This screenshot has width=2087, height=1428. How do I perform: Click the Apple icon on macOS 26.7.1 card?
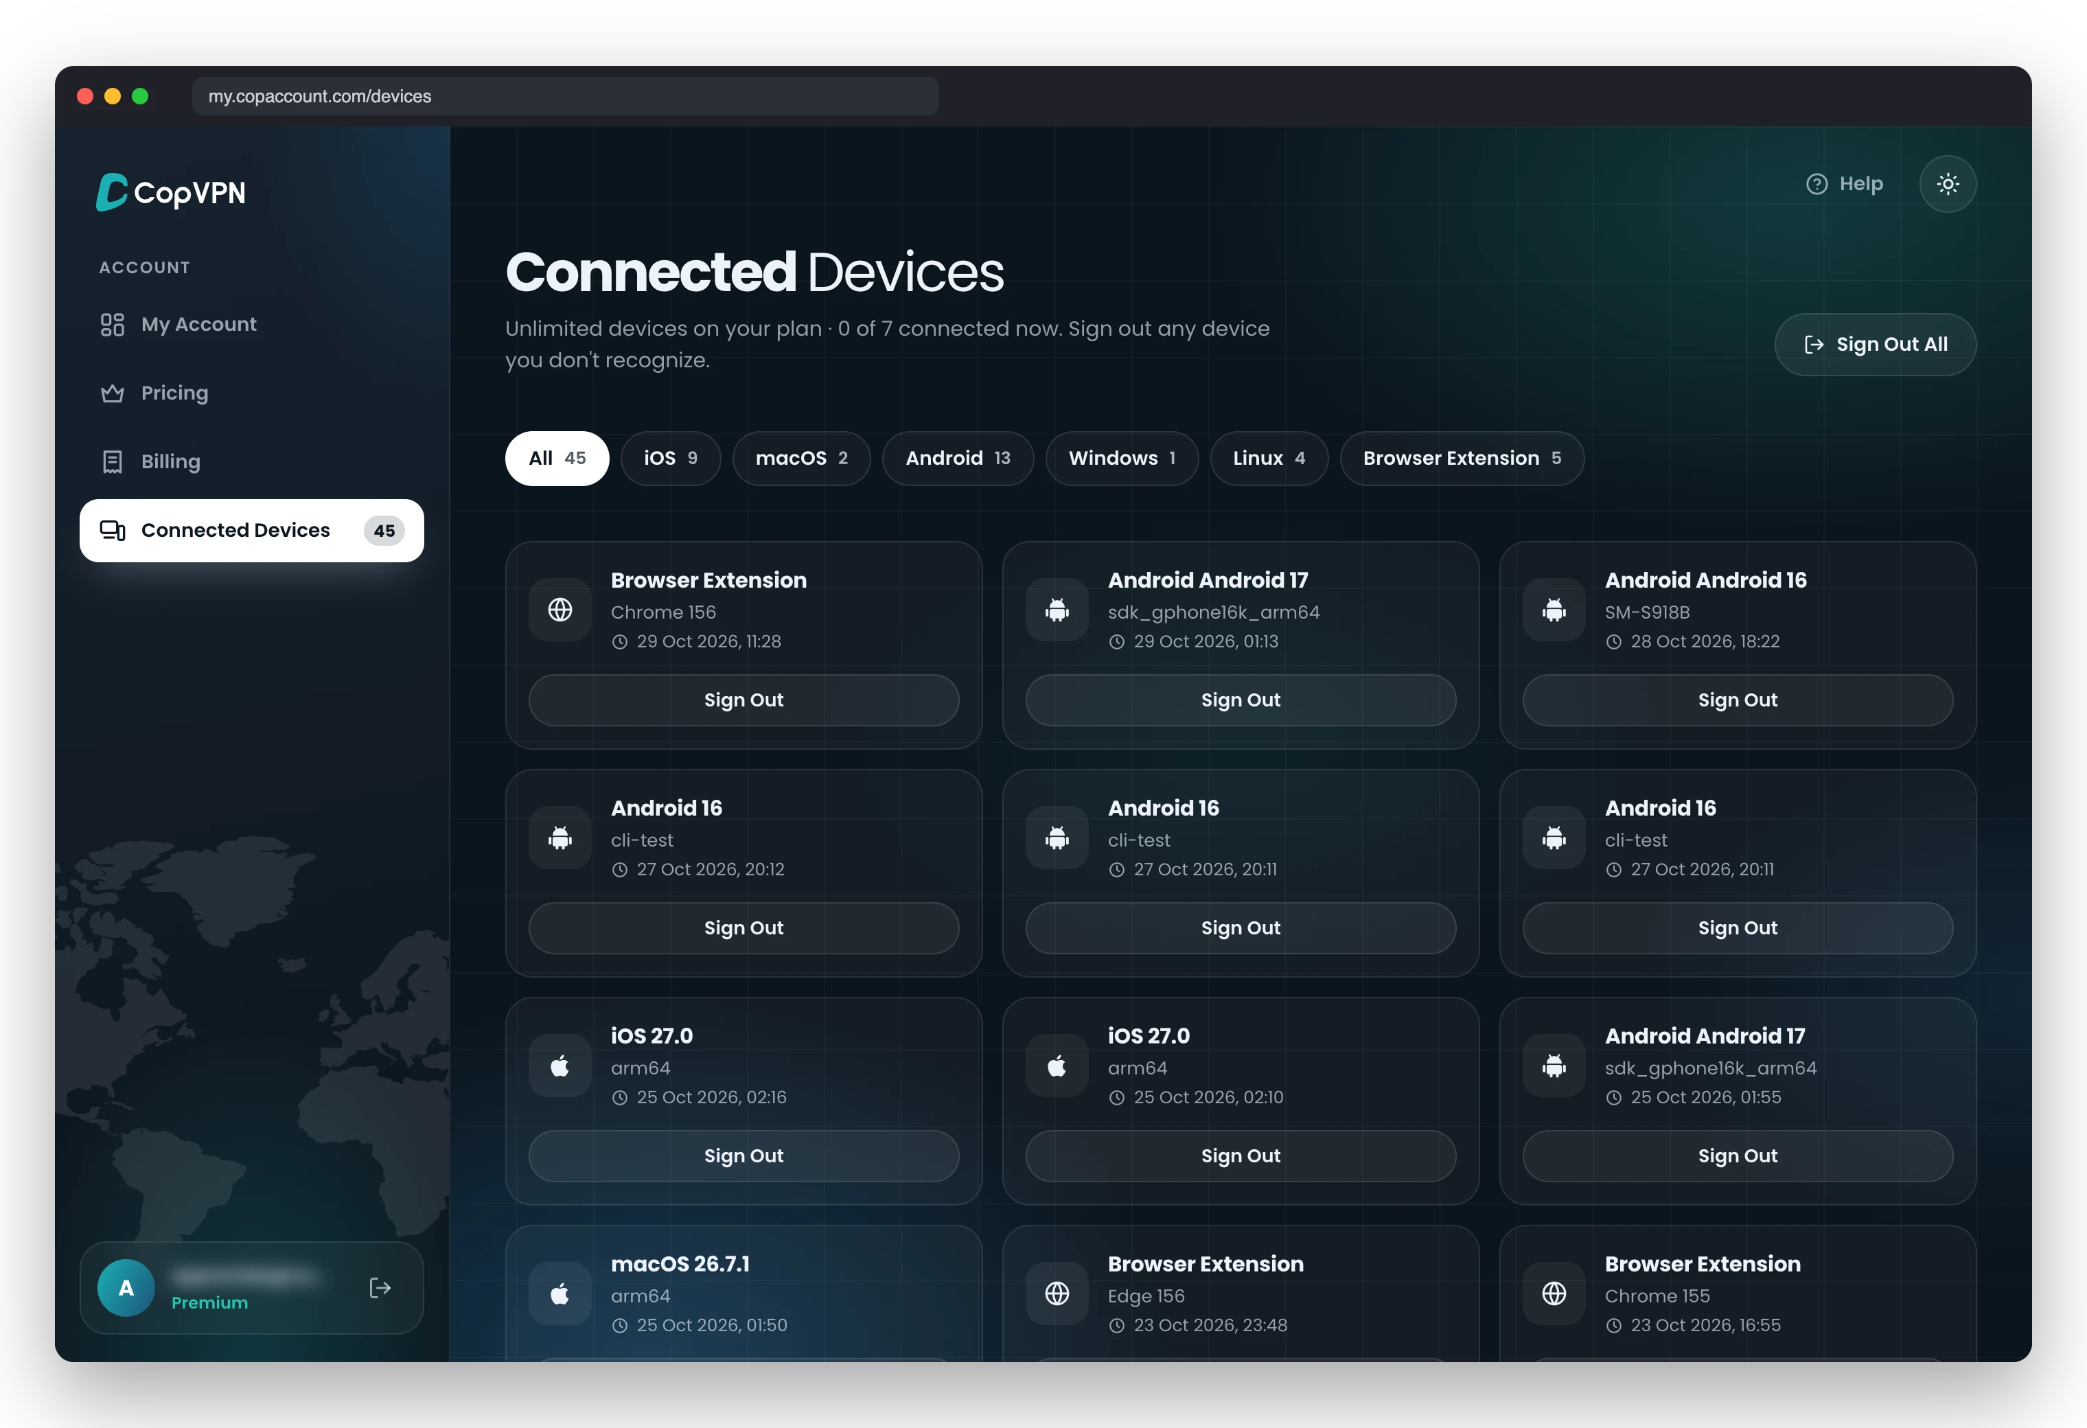[x=560, y=1293]
